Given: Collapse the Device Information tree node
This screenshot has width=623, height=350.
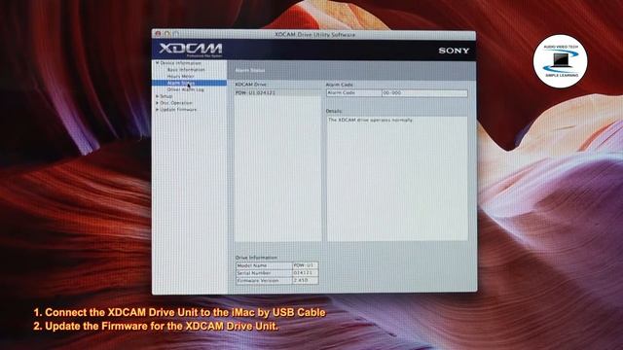Looking at the screenshot, I should (158, 62).
